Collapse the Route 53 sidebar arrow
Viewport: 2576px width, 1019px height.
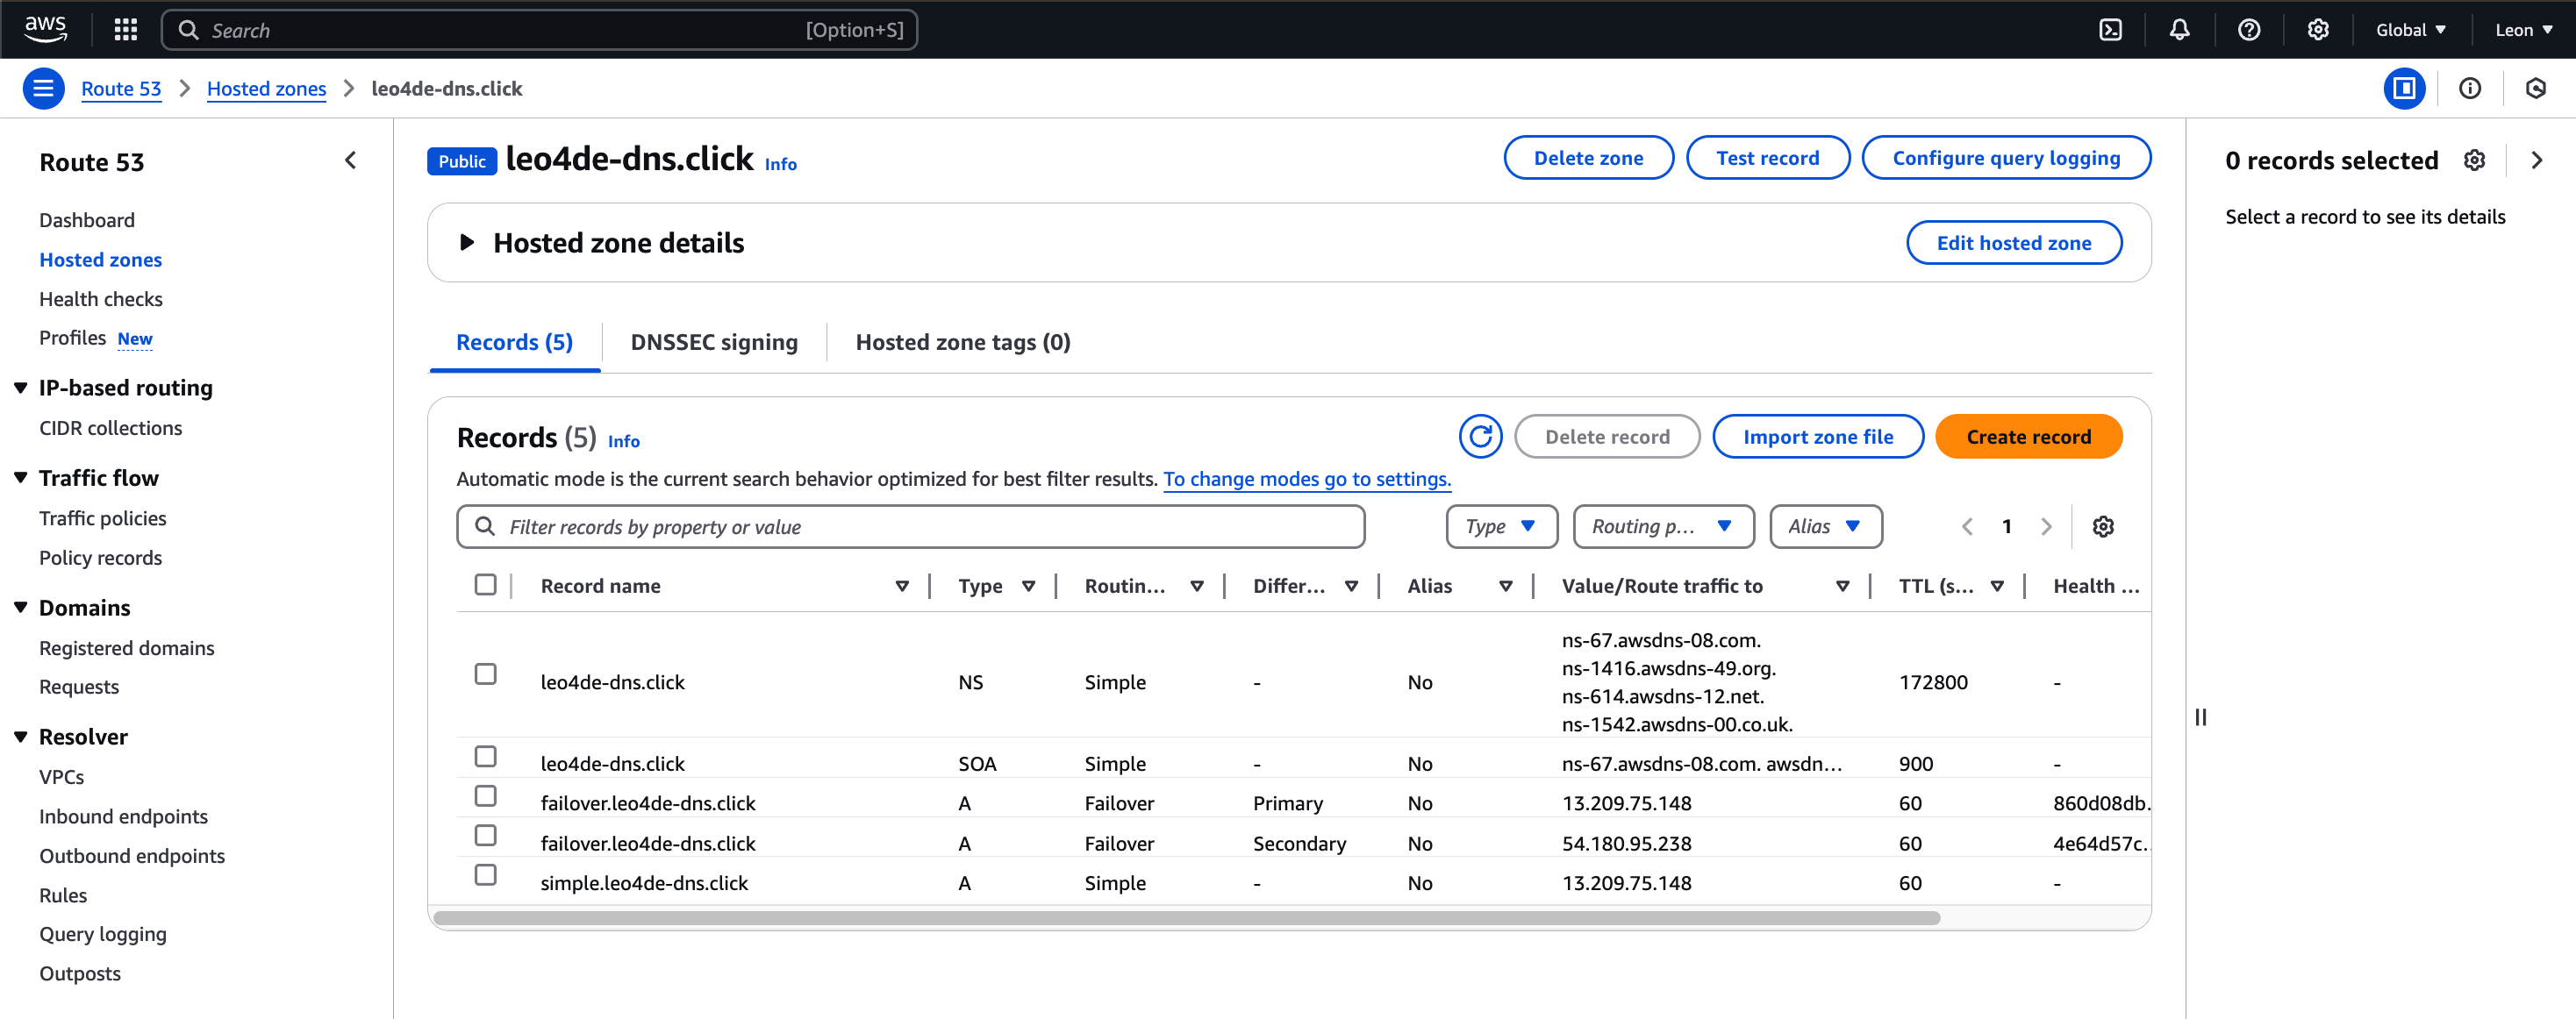[350, 160]
